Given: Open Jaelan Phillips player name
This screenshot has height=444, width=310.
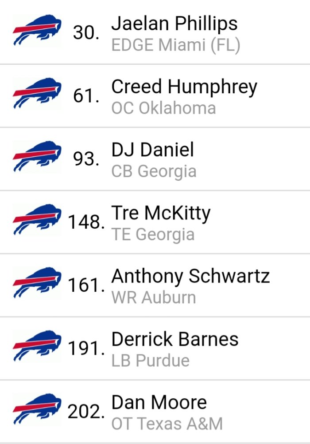Looking at the screenshot, I should (174, 24).
